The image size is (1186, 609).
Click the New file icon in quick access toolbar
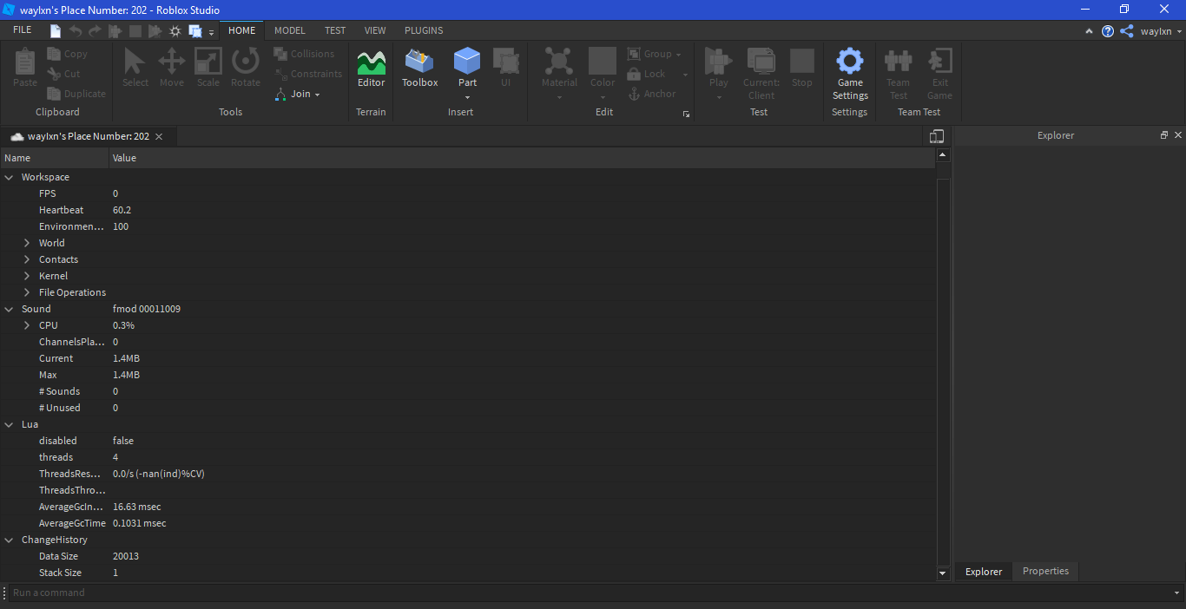pos(56,31)
